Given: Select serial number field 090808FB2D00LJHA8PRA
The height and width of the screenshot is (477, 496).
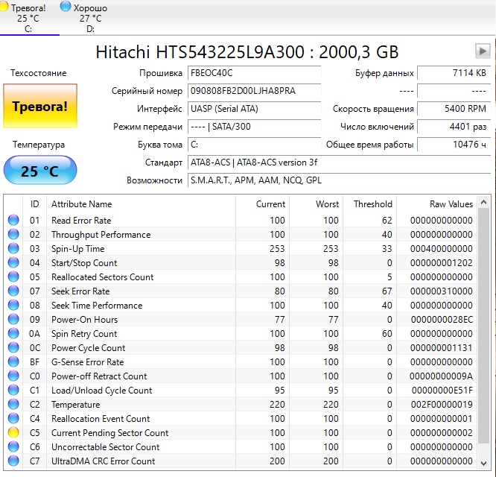Looking at the screenshot, I should pyautogui.click(x=254, y=91).
